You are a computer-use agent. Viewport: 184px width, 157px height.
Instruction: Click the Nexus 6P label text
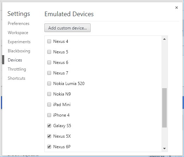pos(62,147)
